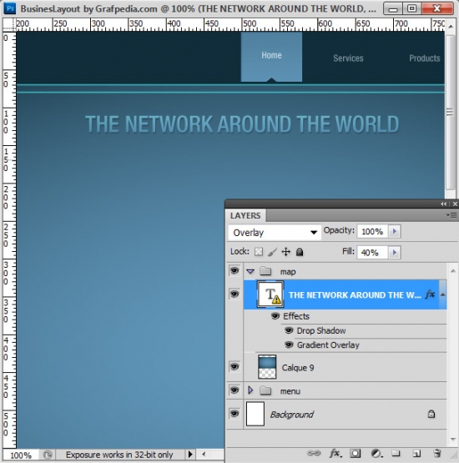
Task: Select the menu group
Action: (x=345, y=390)
